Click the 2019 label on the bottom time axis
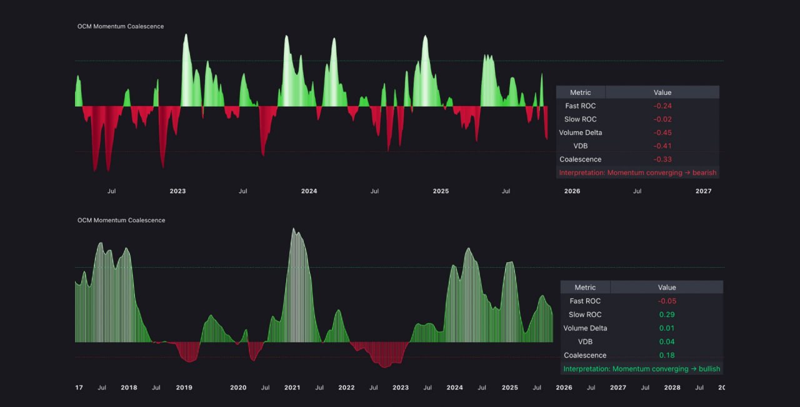This screenshot has height=407, width=800. pos(184,388)
